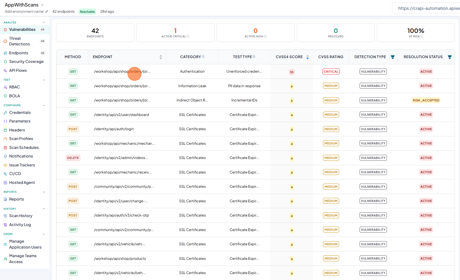Open the AppWithScans application dropdown

pyautogui.click(x=42, y=5)
